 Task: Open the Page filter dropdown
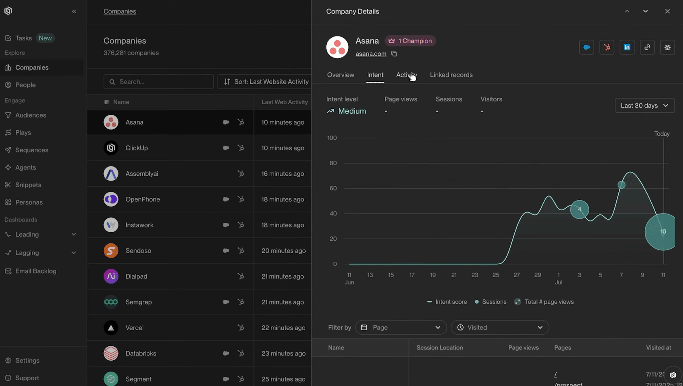(x=401, y=327)
